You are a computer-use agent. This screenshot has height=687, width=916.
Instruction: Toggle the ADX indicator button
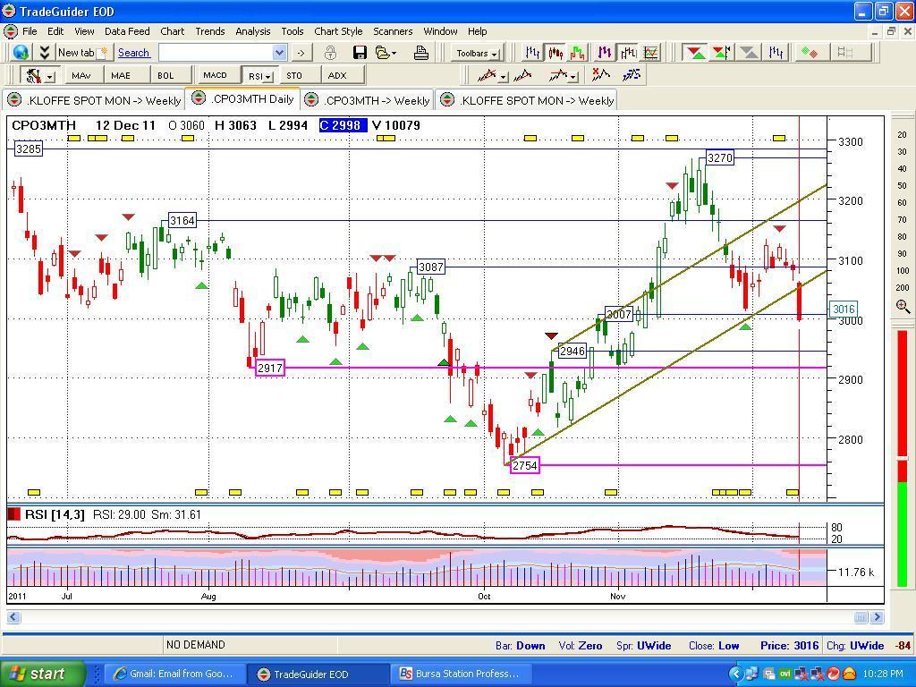(x=337, y=75)
